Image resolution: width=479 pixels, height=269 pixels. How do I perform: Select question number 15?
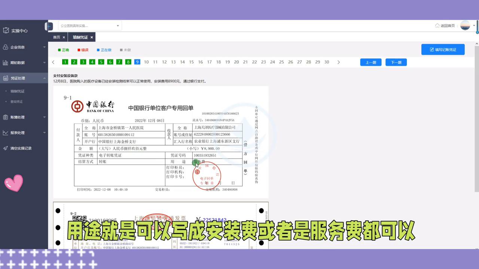(191, 62)
